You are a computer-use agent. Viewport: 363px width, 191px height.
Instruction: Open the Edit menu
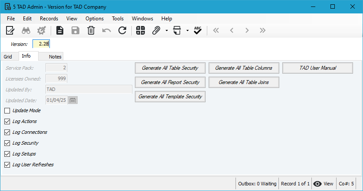pyautogui.click(x=27, y=19)
